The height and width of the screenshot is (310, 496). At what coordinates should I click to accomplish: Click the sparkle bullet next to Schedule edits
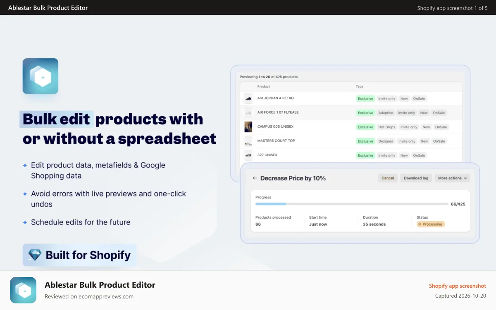[25, 222]
